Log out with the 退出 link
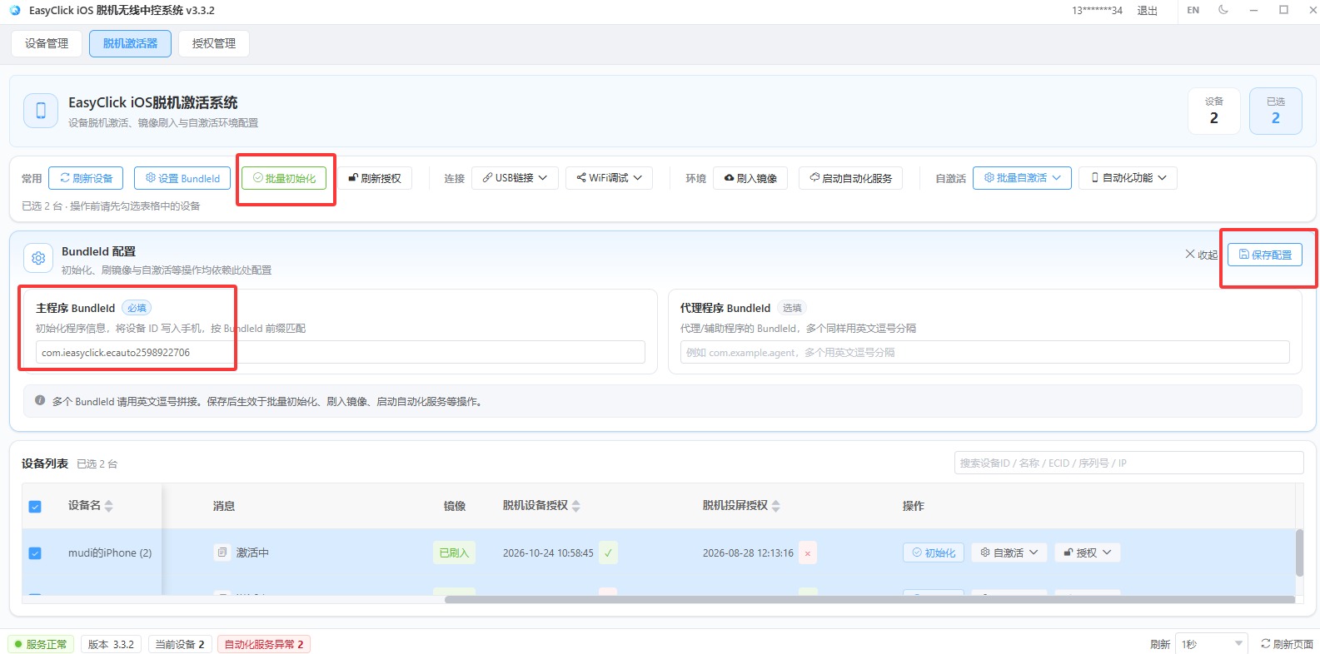This screenshot has width=1320, height=654. (x=1148, y=10)
